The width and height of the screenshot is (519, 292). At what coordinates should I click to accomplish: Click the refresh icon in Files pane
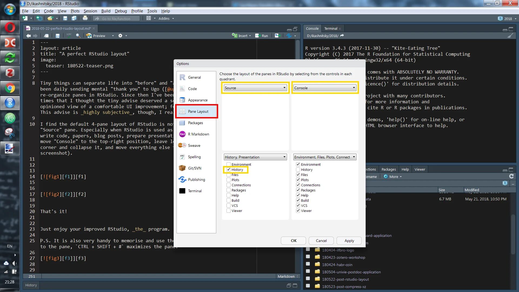coord(511,176)
